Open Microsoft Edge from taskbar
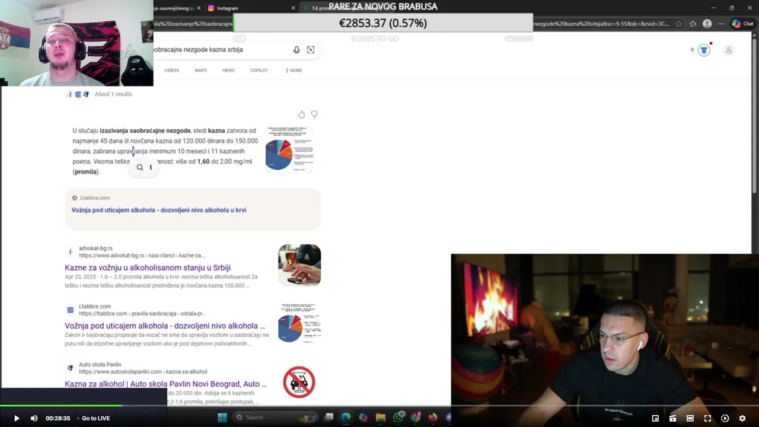This screenshot has height=427, width=759. pos(346,418)
